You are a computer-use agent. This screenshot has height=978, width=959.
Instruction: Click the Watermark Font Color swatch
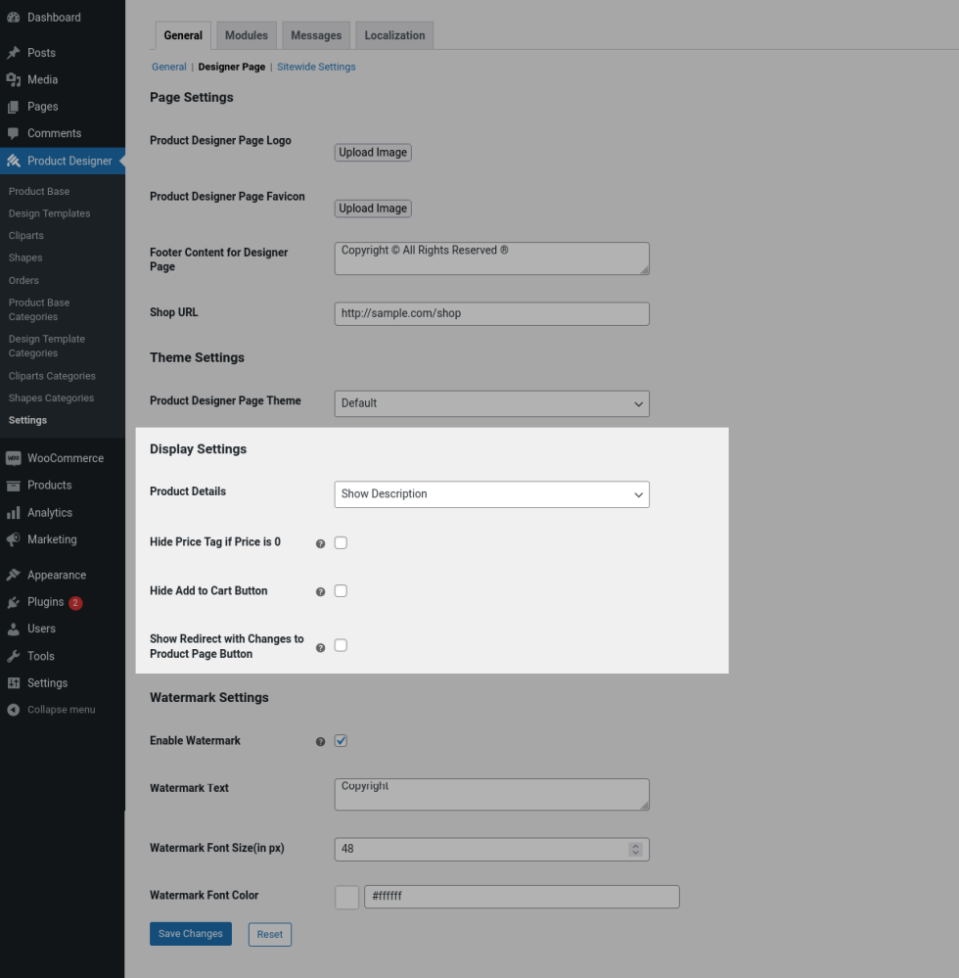coord(346,897)
